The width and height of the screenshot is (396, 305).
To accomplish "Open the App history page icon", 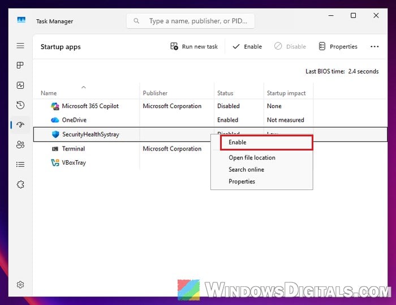I will 20,105.
